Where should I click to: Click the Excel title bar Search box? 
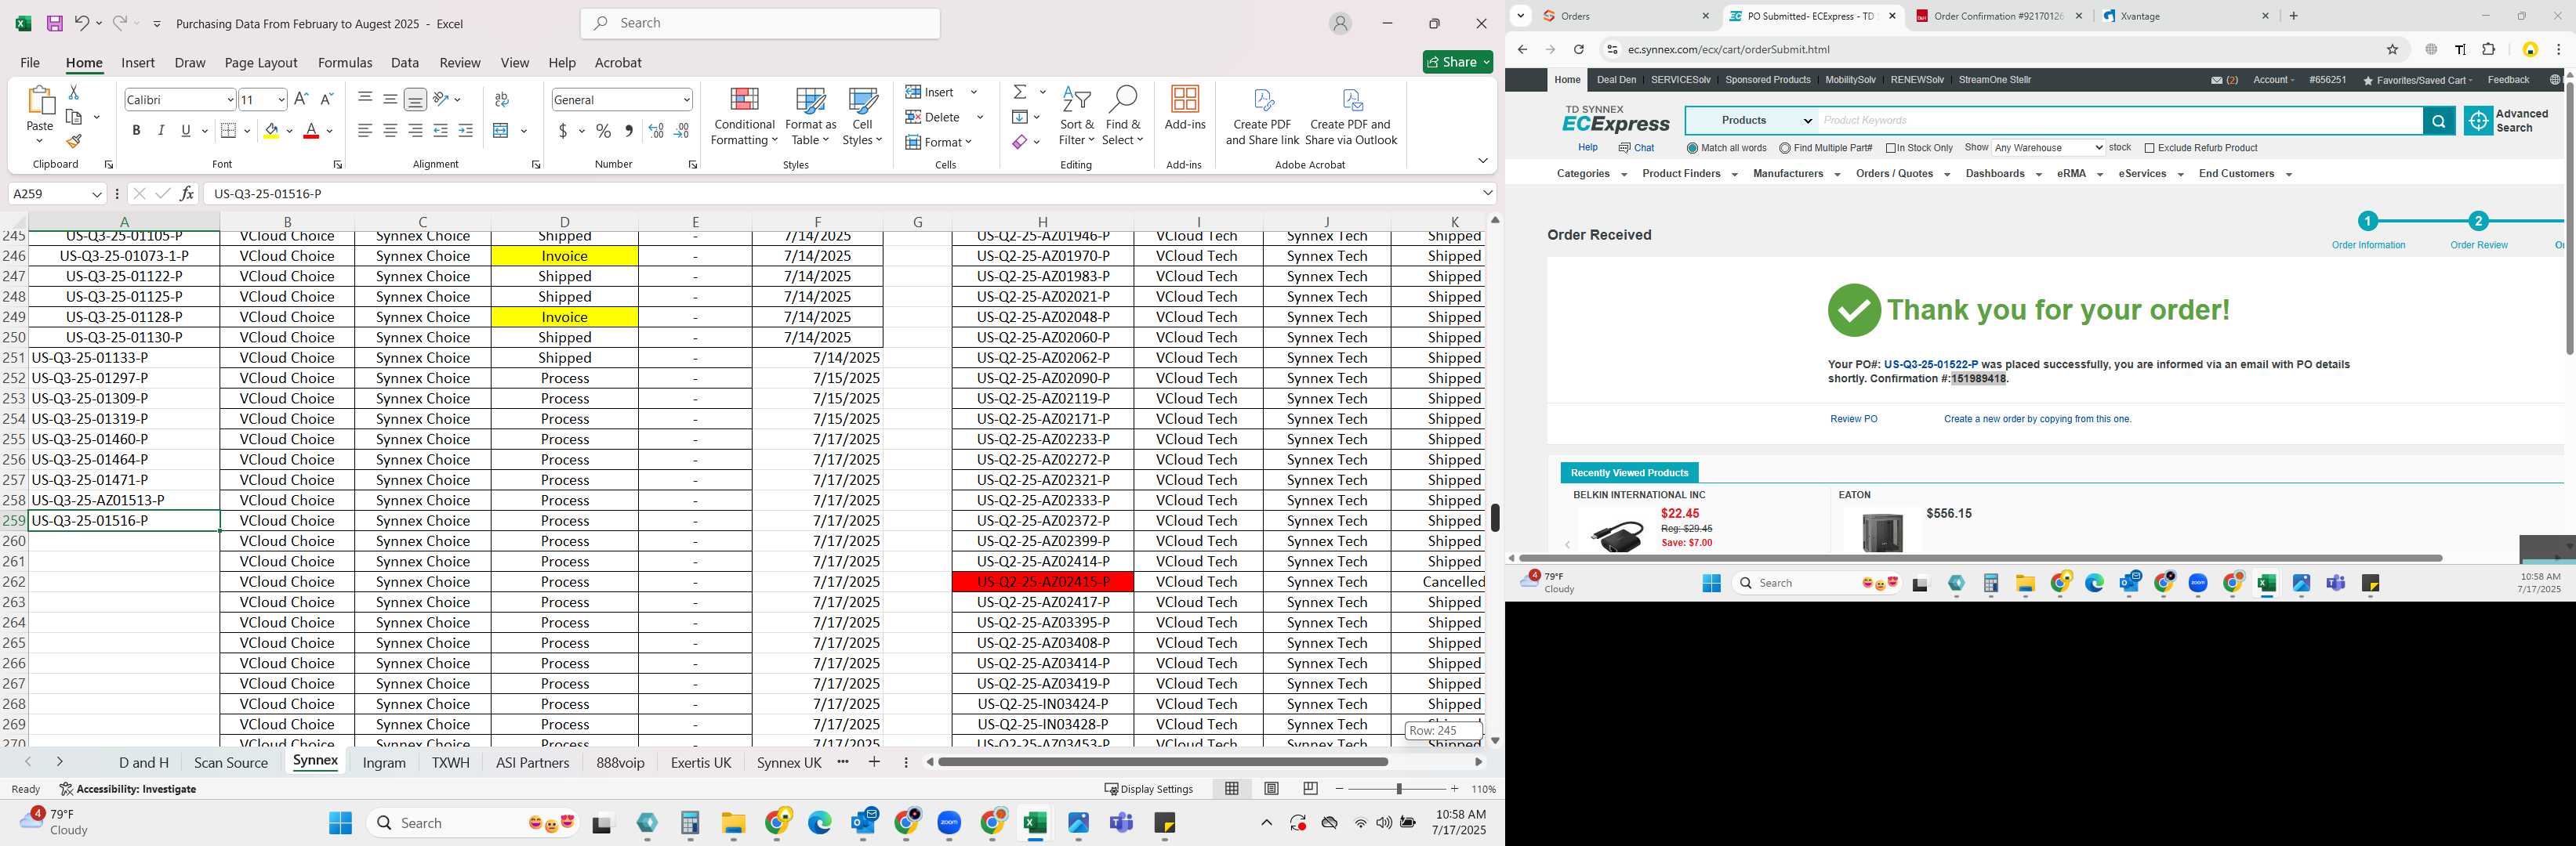760,23
